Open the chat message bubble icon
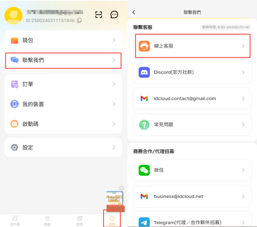The image size is (257, 227). coord(114,15)
